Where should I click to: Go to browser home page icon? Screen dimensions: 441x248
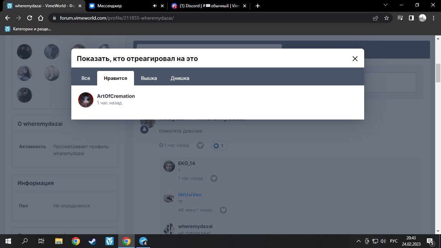[x=41, y=18]
